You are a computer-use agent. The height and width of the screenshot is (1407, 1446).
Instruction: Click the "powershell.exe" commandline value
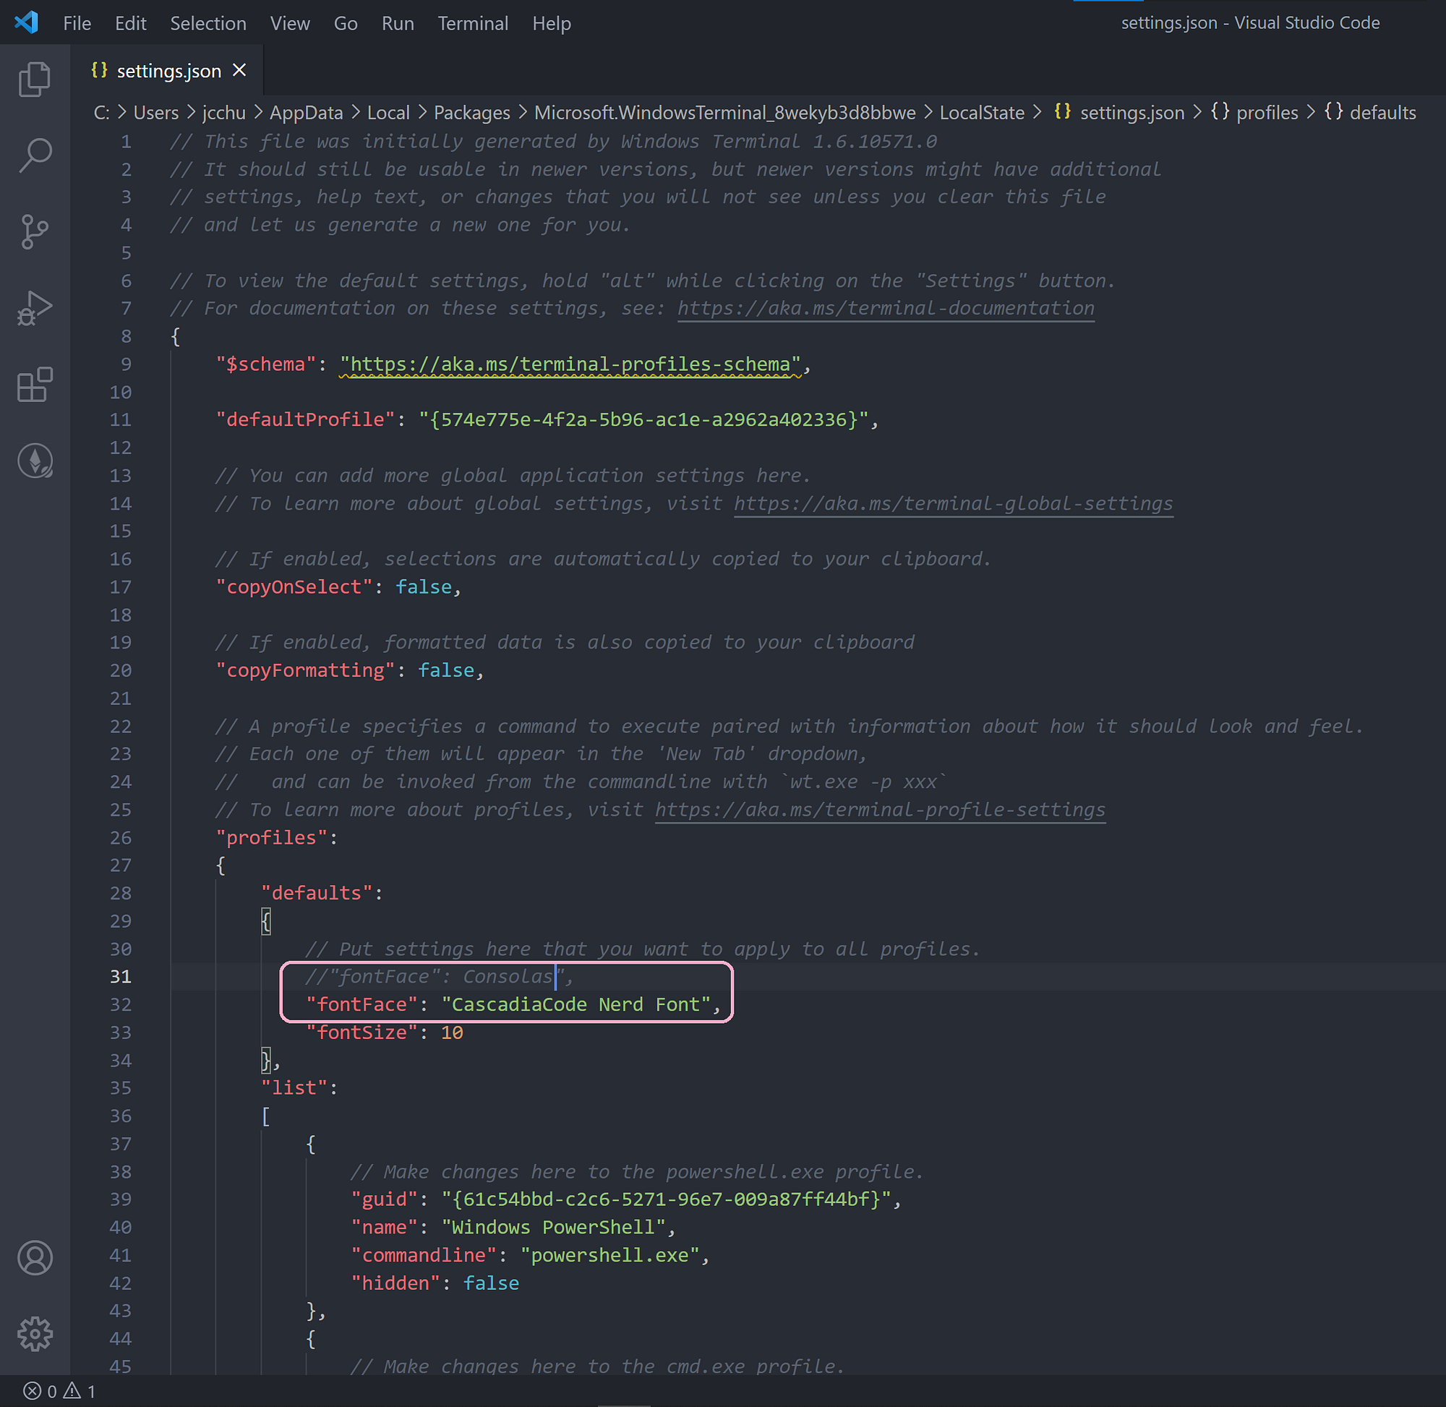coord(609,1254)
